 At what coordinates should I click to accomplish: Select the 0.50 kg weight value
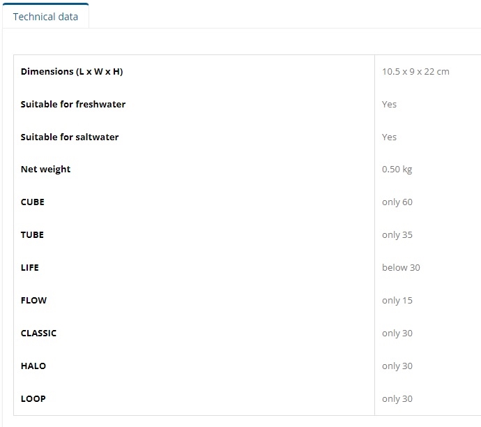[397, 170]
